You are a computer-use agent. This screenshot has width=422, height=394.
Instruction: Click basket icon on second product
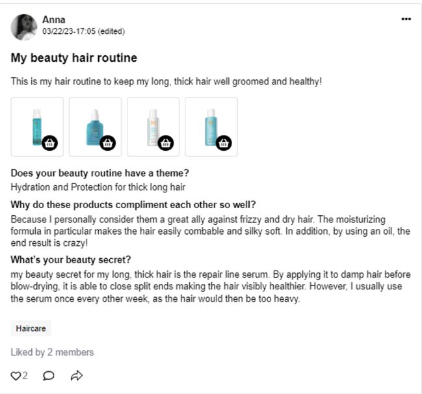(x=109, y=143)
